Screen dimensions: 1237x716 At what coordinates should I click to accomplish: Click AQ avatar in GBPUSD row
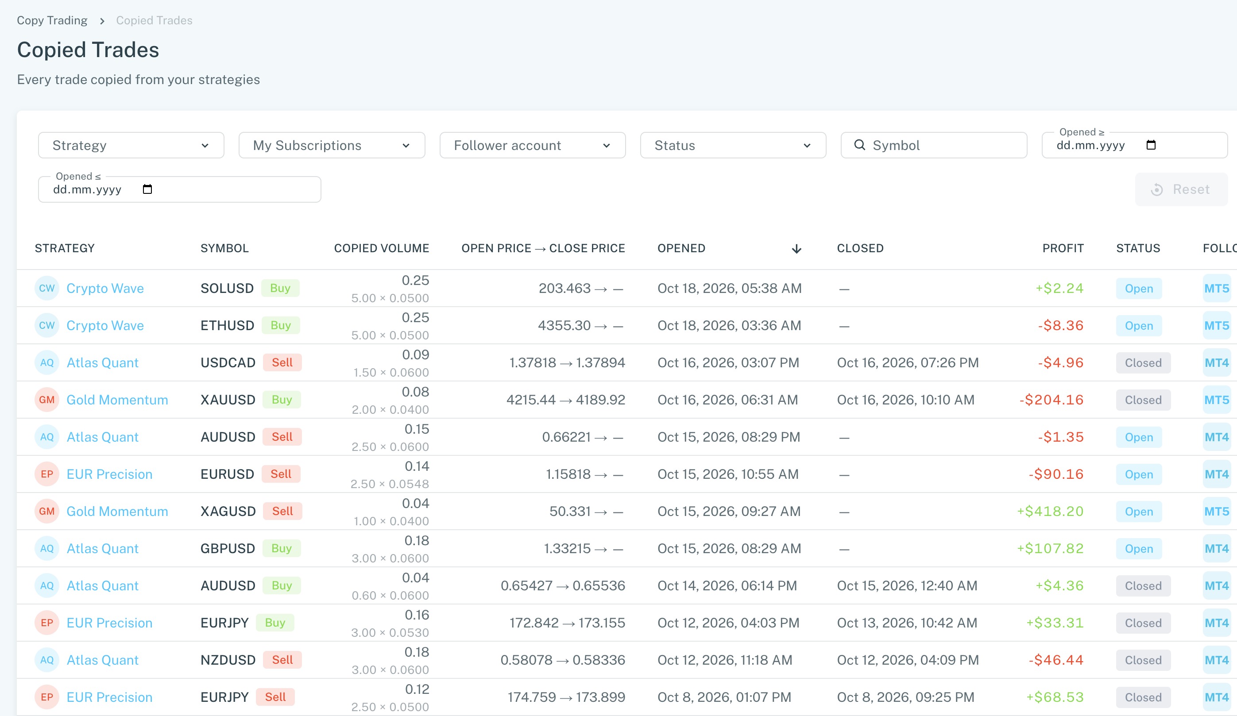point(46,548)
